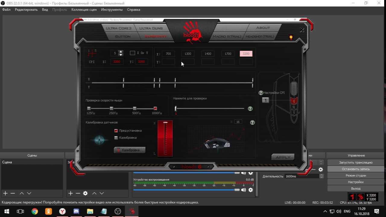Mute the Устройство воспроизведения audio
Screen dimensions: 386x217
point(243,190)
